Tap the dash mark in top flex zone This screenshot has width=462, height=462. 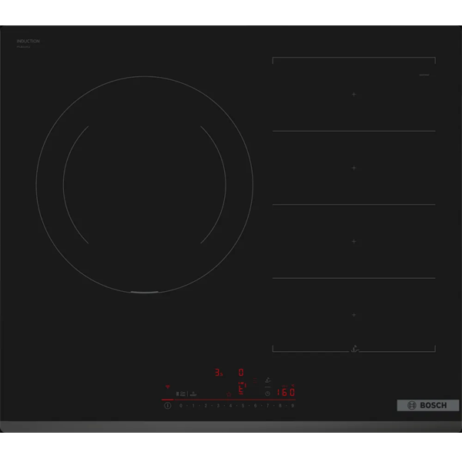pyautogui.click(x=423, y=75)
